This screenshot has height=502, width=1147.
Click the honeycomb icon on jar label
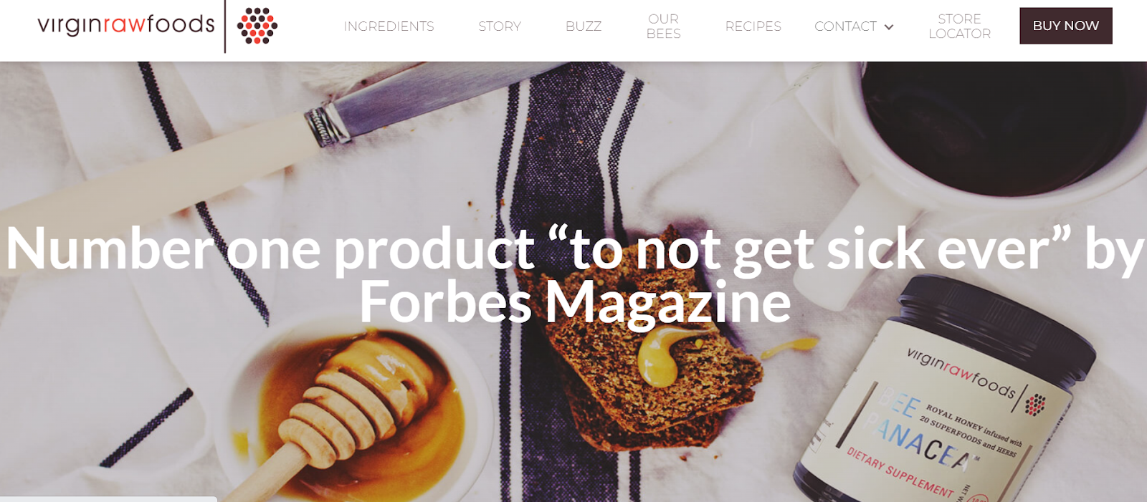click(1035, 405)
